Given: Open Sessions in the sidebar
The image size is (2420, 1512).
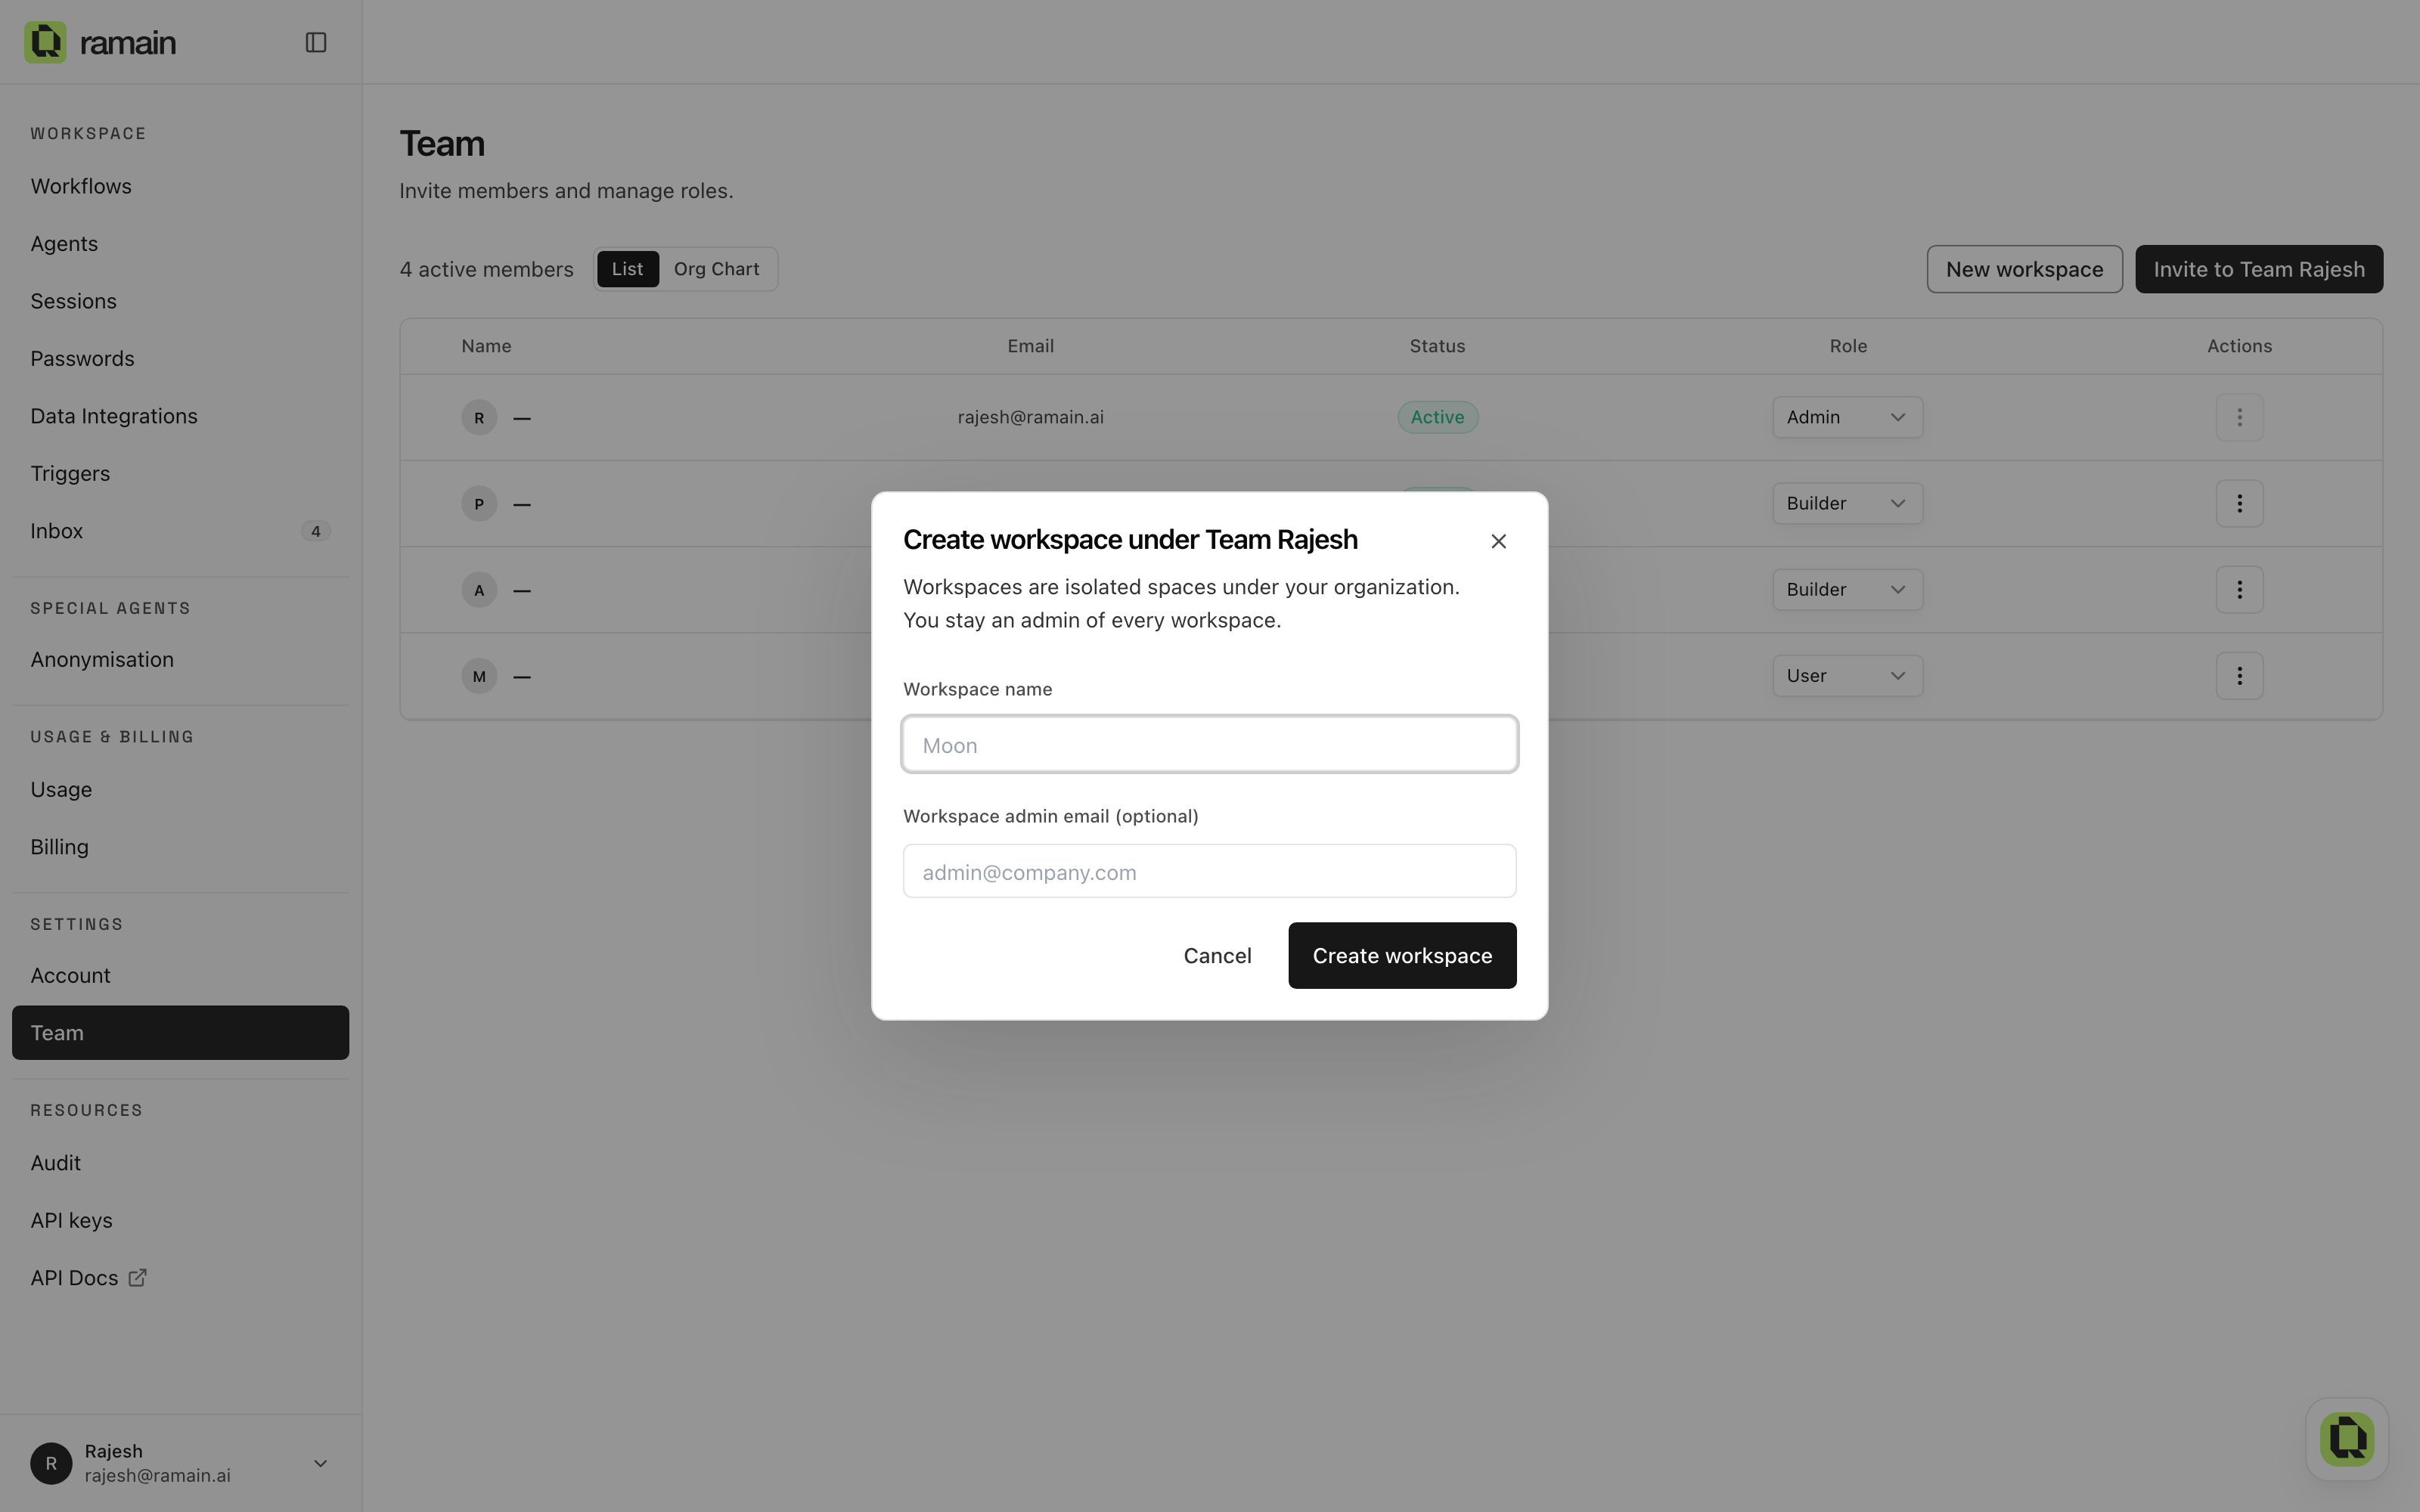Looking at the screenshot, I should [x=180, y=301].
